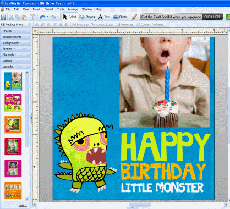Screen dimensions: 230x209
Task: Open the Help menu
Action: coord(98,9)
